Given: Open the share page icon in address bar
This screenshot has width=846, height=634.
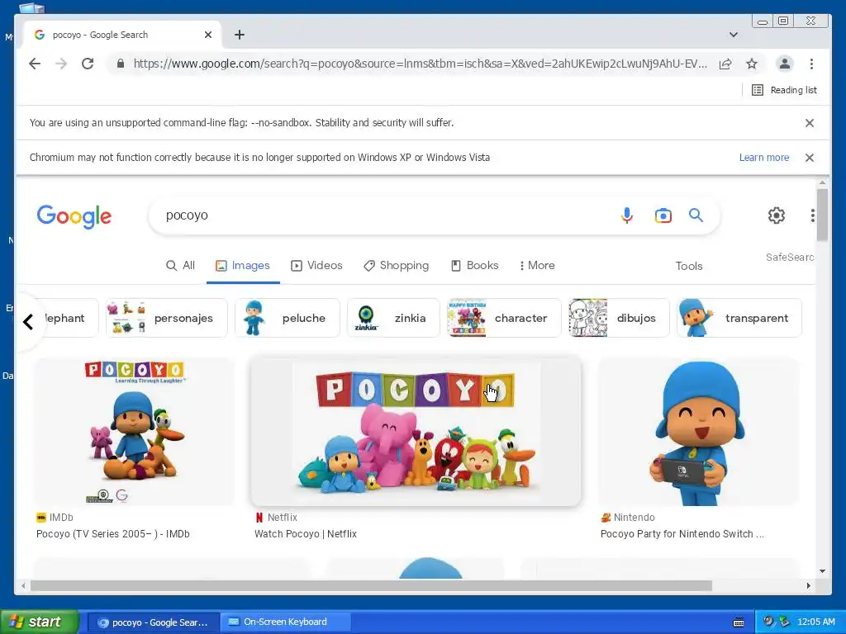Looking at the screenshot, I should point(725,64).
